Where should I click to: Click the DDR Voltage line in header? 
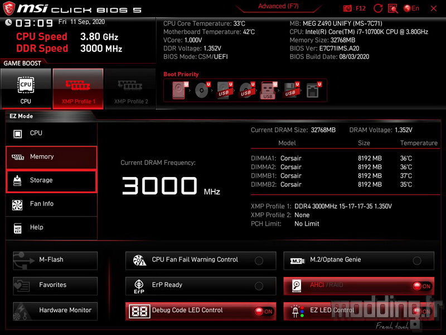(x=192, y=49)
